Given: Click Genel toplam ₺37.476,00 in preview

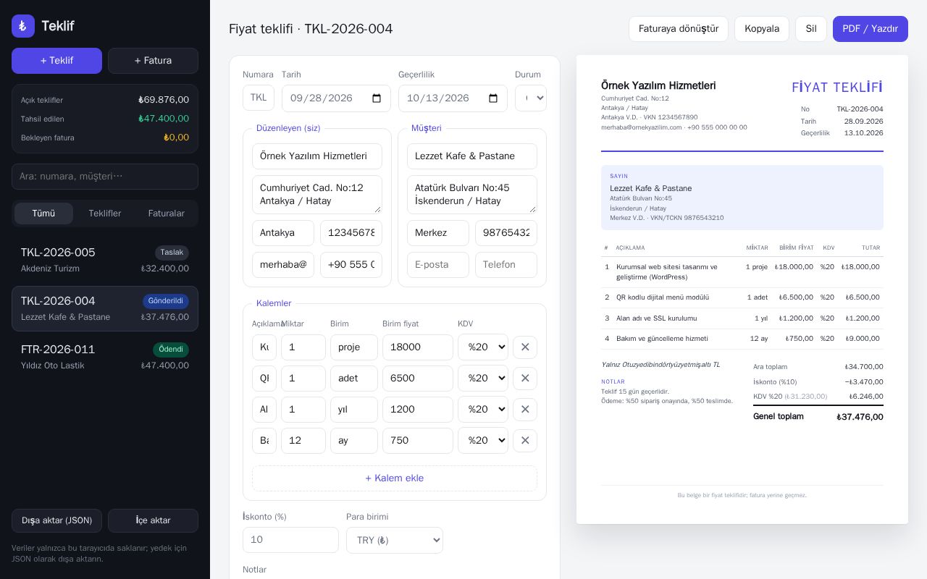Looking at the screenshot, I should (x=818, y=417).
